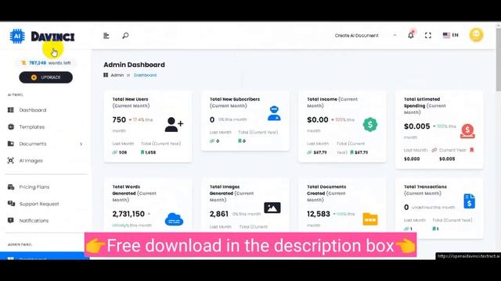Open the EN language selector
501x281 pixels.
451,35
